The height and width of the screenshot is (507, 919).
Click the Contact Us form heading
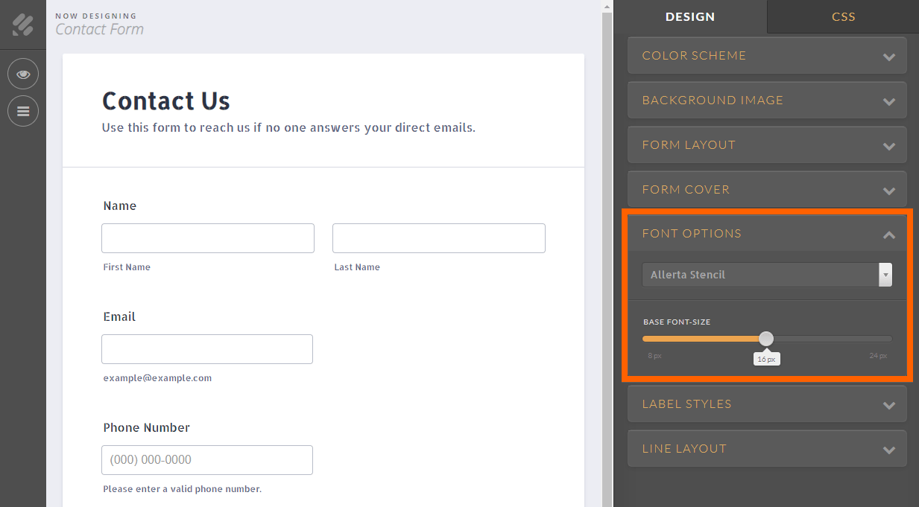pyautogui.click(x=166, y=101)
